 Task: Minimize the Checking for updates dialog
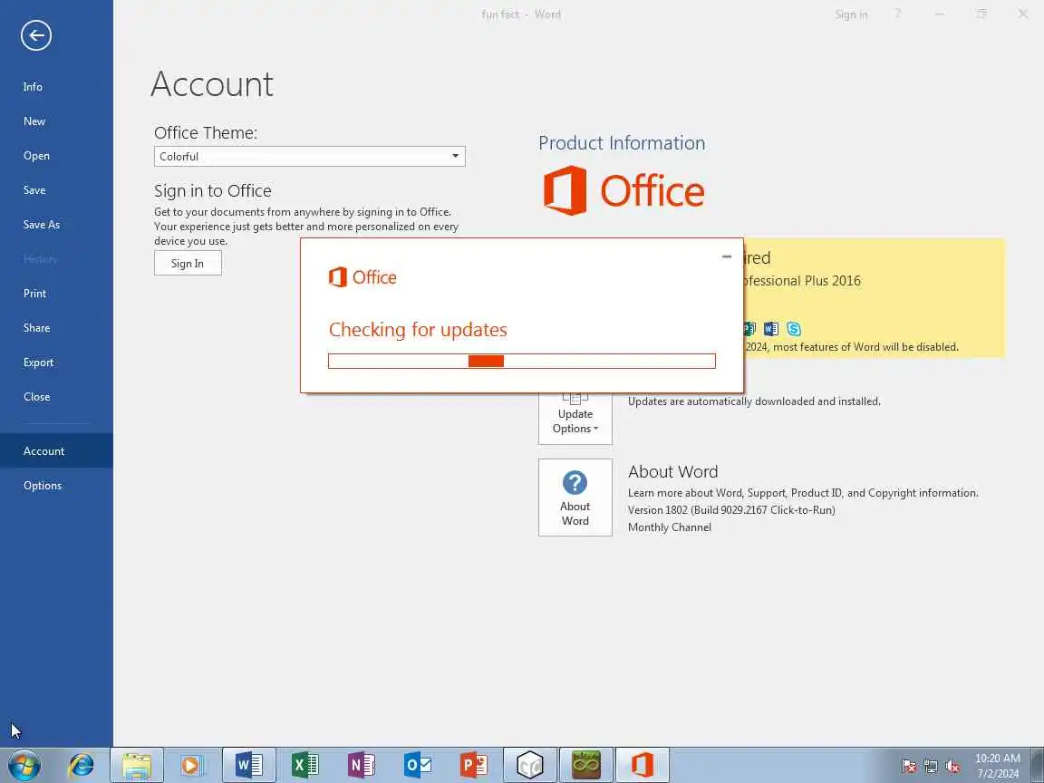point(727,256)
